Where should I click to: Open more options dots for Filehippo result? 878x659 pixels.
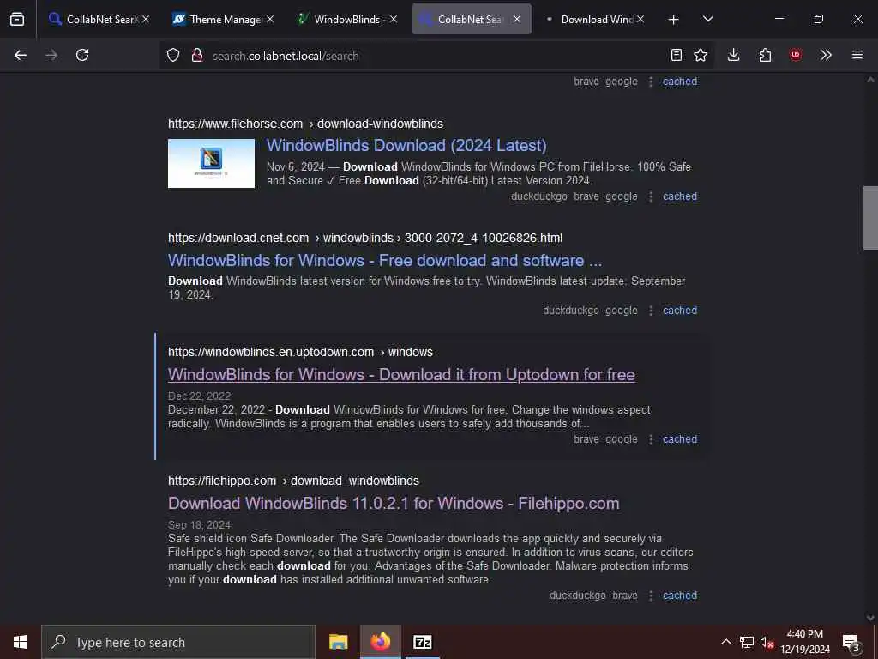(x=651, y=596)
